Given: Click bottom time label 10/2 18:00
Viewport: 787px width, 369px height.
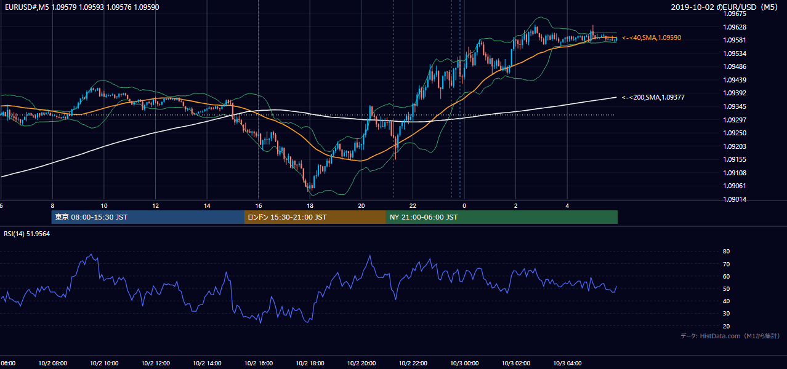Looking at the screenshot, I should pyautogui.click(x=310, y=363).
